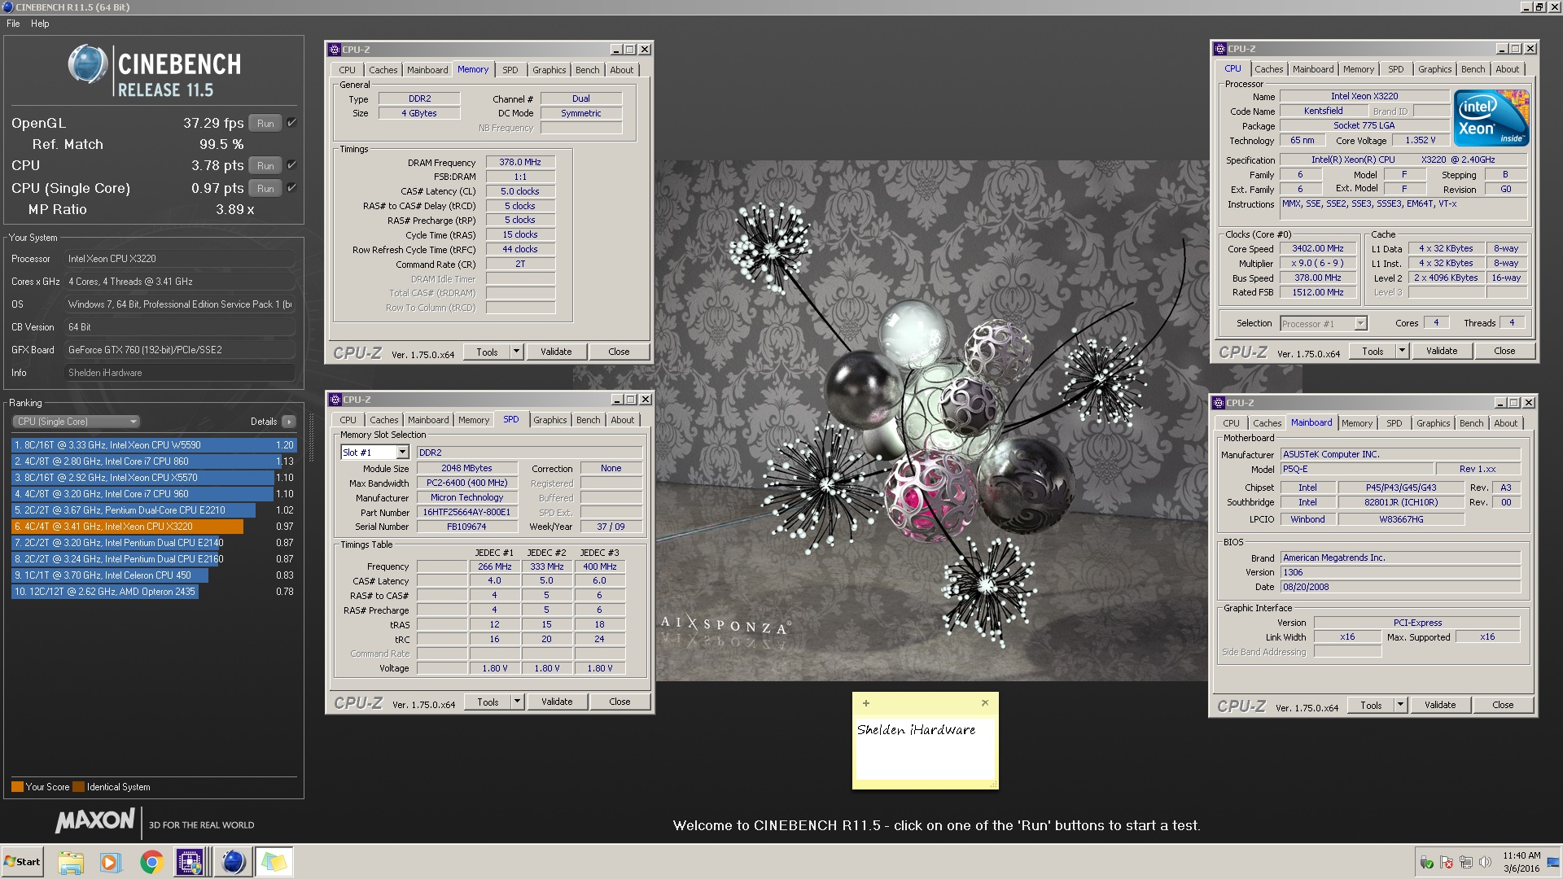Image resolution: width=1563 pixels, height=879 pixels.
Task: Toggle the OpenGL test checkbox
Action: pyautogui.click(x=291, y=123)
